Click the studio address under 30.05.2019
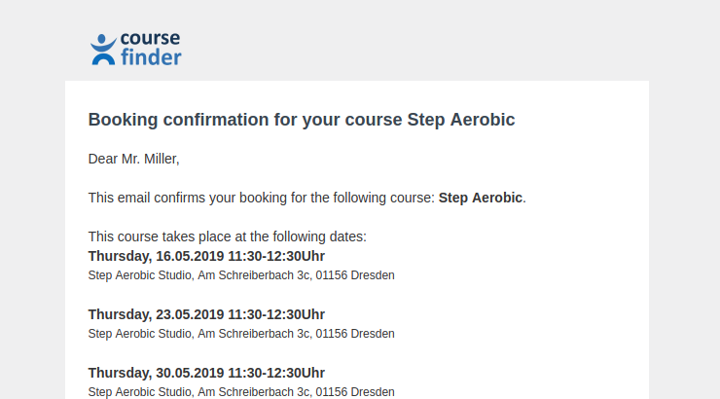Viewport: 720px width, 399px height. pos(241,392)
